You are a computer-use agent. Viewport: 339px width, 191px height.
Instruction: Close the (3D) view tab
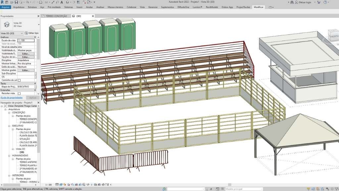(x=92, y=16)
